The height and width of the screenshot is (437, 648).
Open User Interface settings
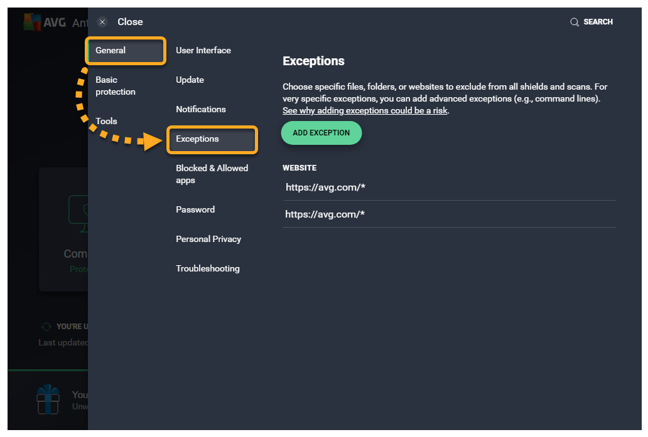point(203,50)
